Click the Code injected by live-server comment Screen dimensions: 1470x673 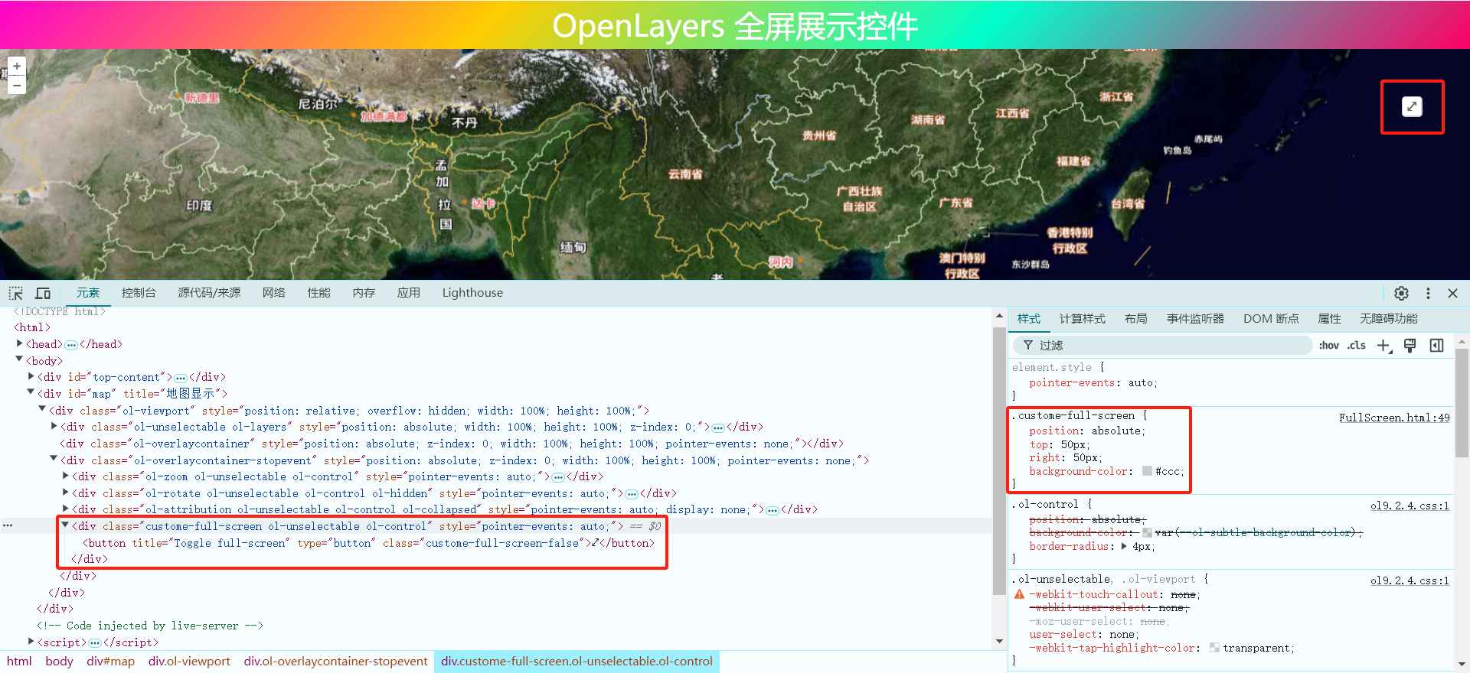pos(150,626)
